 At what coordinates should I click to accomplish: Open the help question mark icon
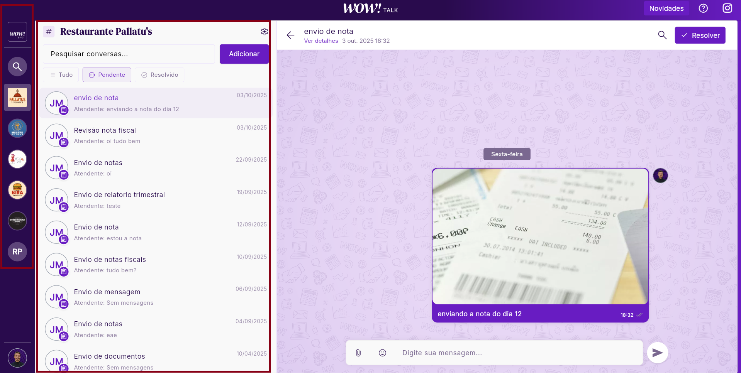point(703,8)
